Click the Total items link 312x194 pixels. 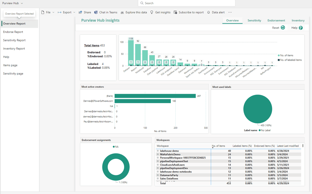pos(92,46)
